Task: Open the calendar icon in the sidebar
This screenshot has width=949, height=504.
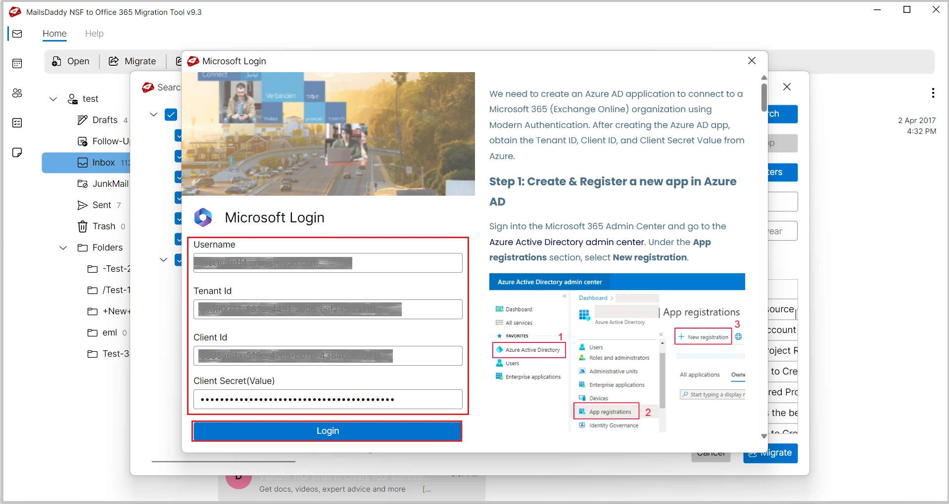Action: click(x=17, y=63)
